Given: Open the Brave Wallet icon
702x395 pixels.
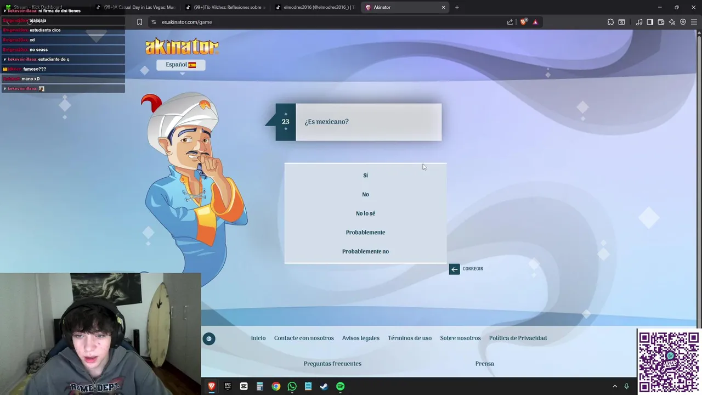Looking at the screenshot, I should (x=661, y=22).
